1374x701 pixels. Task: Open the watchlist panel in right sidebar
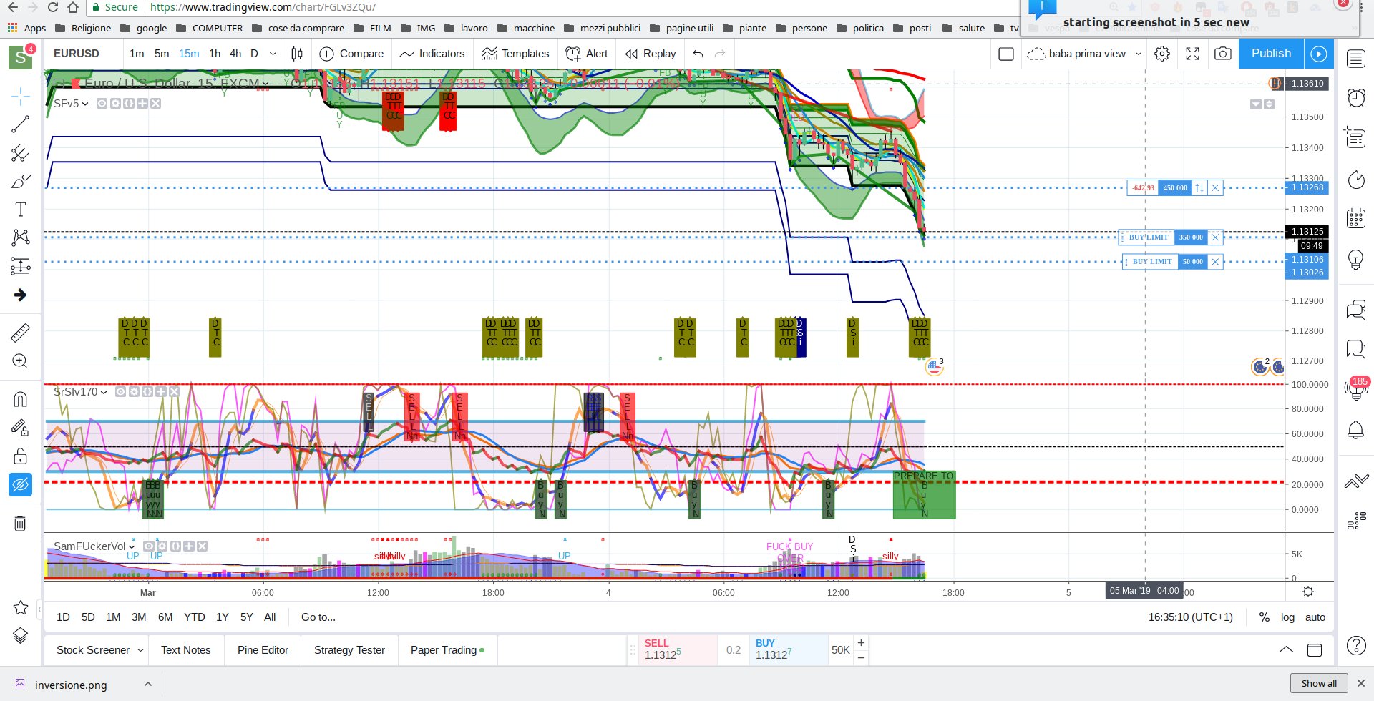[x=1356, y=59]
